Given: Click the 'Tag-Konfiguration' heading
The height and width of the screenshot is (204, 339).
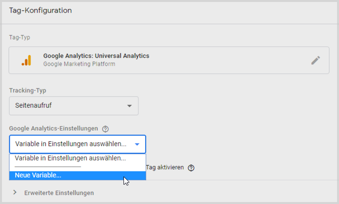Looking at the screenshot, I should (x=40, y=10).
